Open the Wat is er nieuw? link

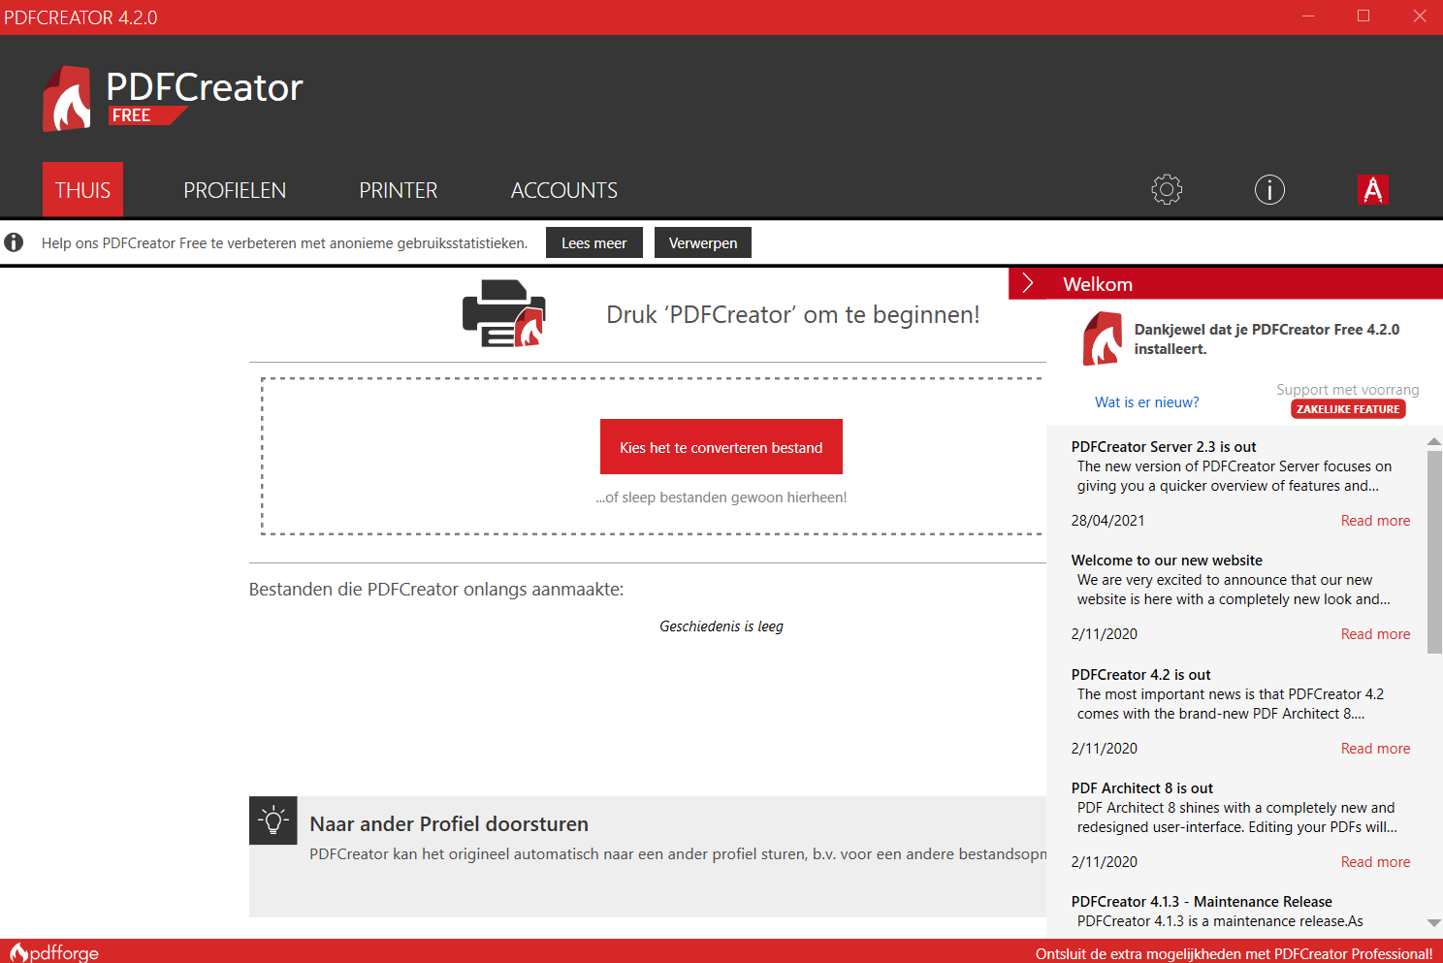(1146, 402)
